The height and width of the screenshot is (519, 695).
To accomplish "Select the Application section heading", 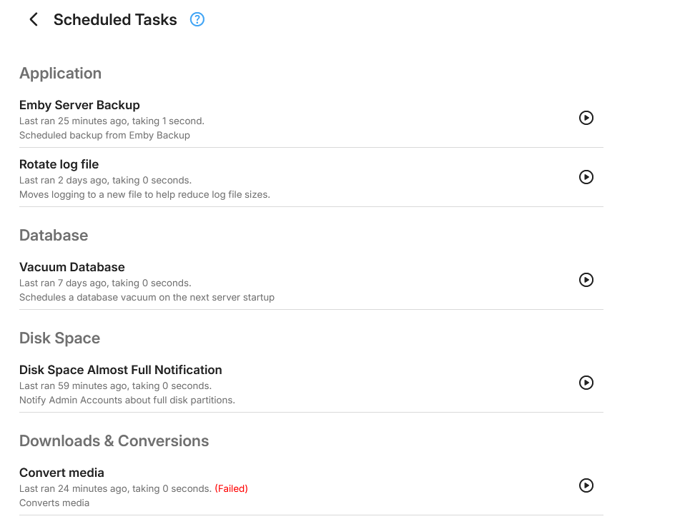I will [x=60, y=73].
